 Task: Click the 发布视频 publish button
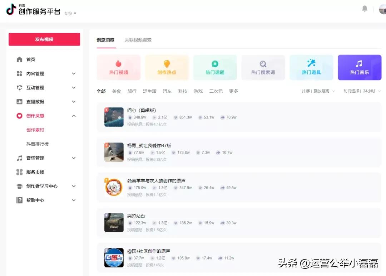44,39
